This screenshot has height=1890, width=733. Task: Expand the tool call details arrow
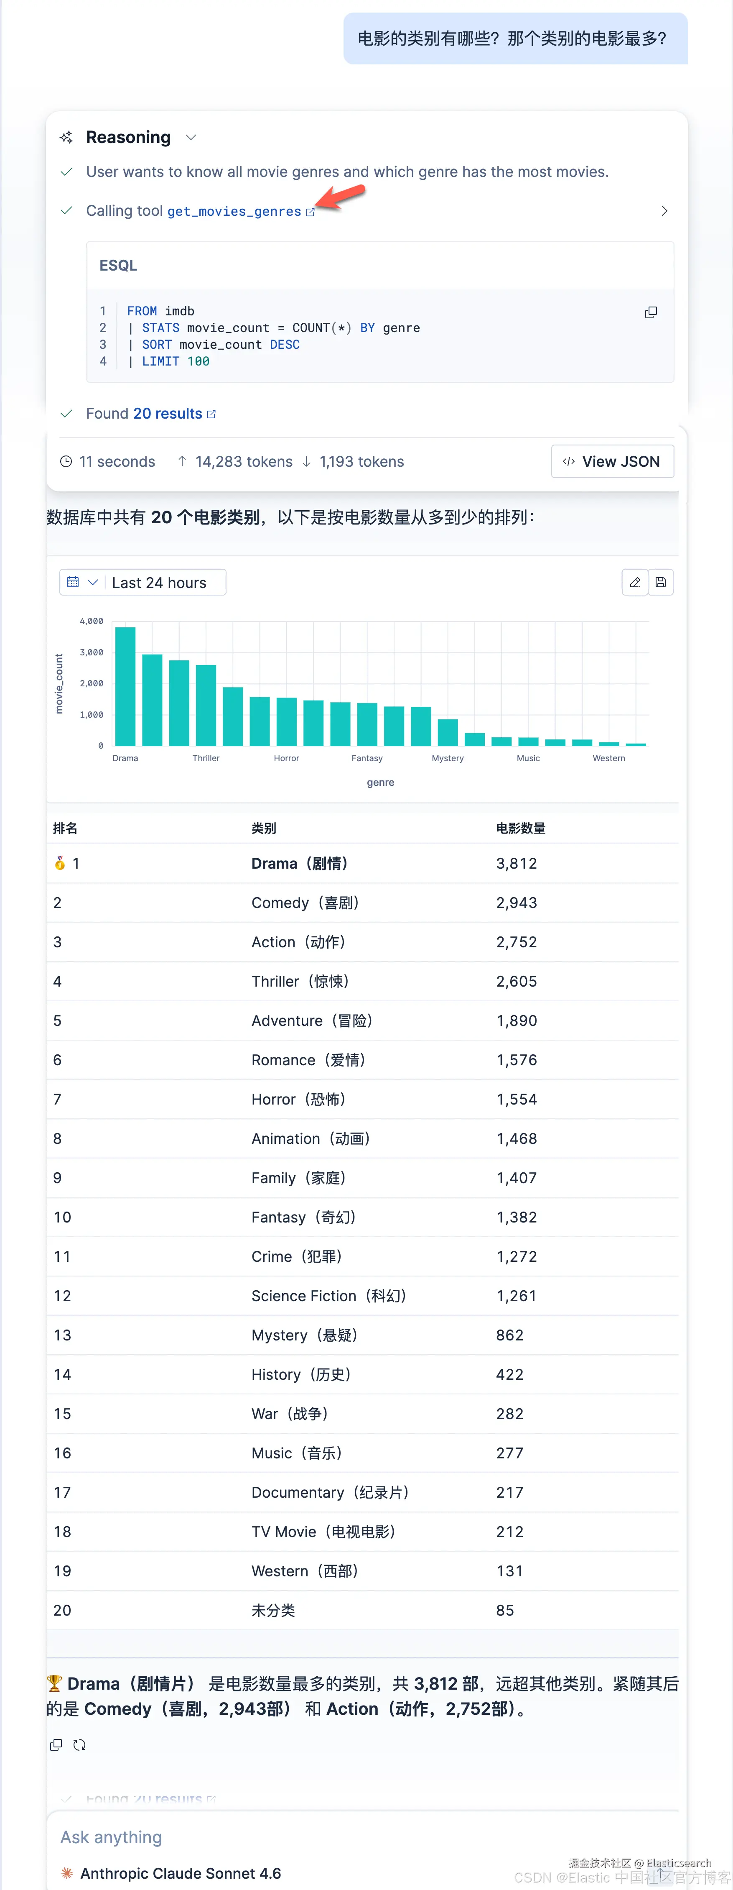point(664,211)
